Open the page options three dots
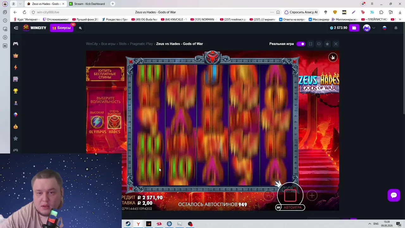 point(272,12)
